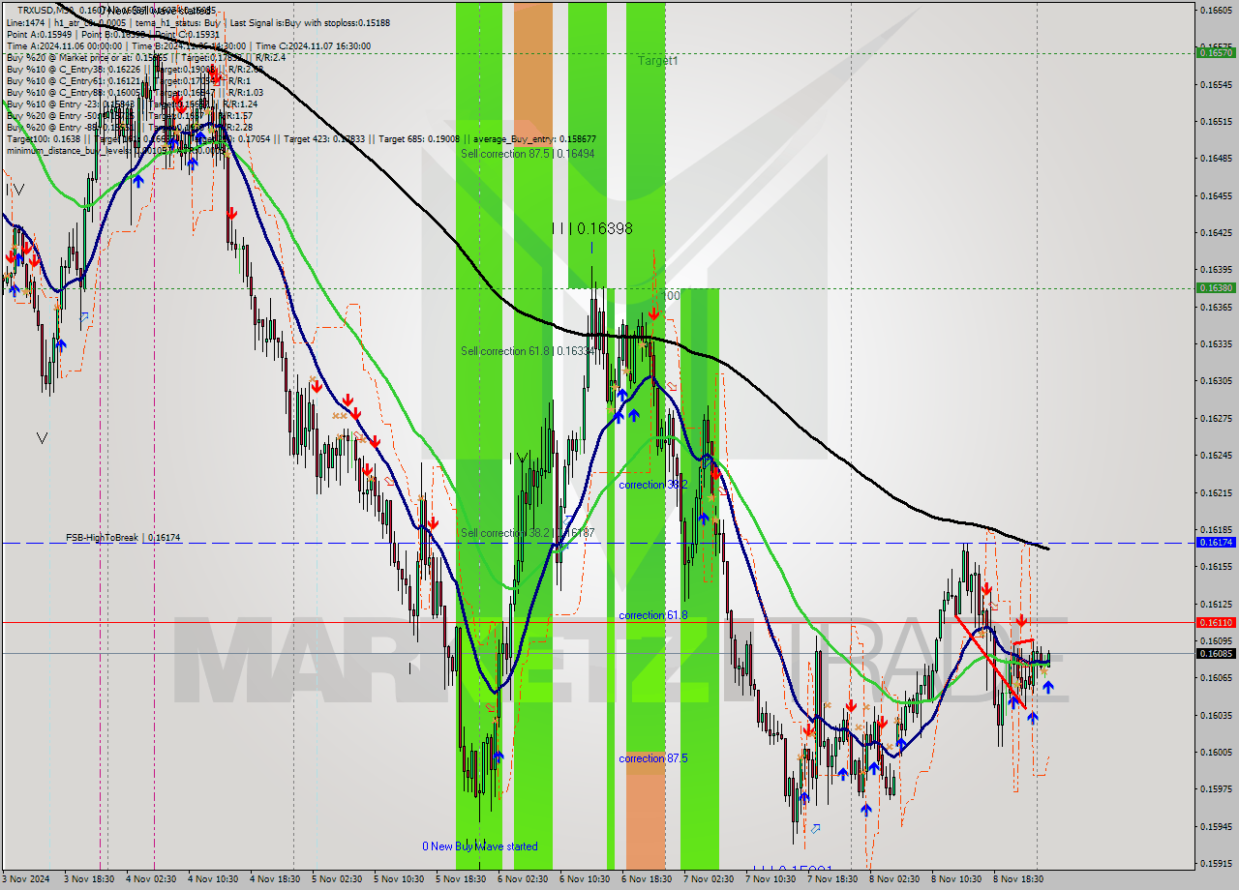The height and width of the screenshot is (890, 1239).
Task: Click the '7 Nov 10:30' time label
Action: [x=771, y=879]
